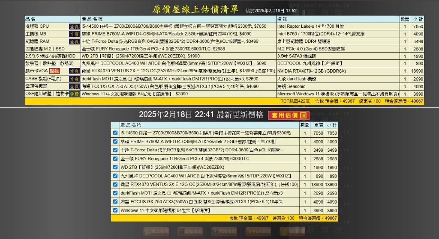The width and height of the screenshot is (439, 239).
Task: Click the 現金優惠價：49867 in the top table
Action: tap(404, 101)
